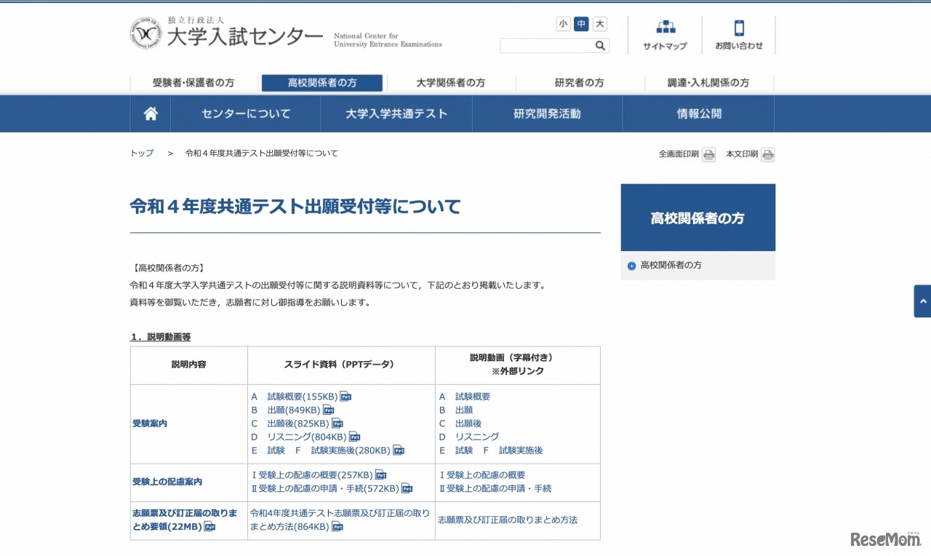Switch to the 受験者・保護者の方 tab
The image size is (931, 556).
(x=193, y=83)
